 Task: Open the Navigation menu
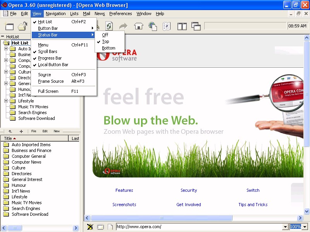click(55, 14)
